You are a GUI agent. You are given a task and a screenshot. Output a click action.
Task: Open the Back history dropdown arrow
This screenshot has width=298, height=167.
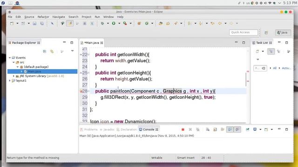(225, 24)
